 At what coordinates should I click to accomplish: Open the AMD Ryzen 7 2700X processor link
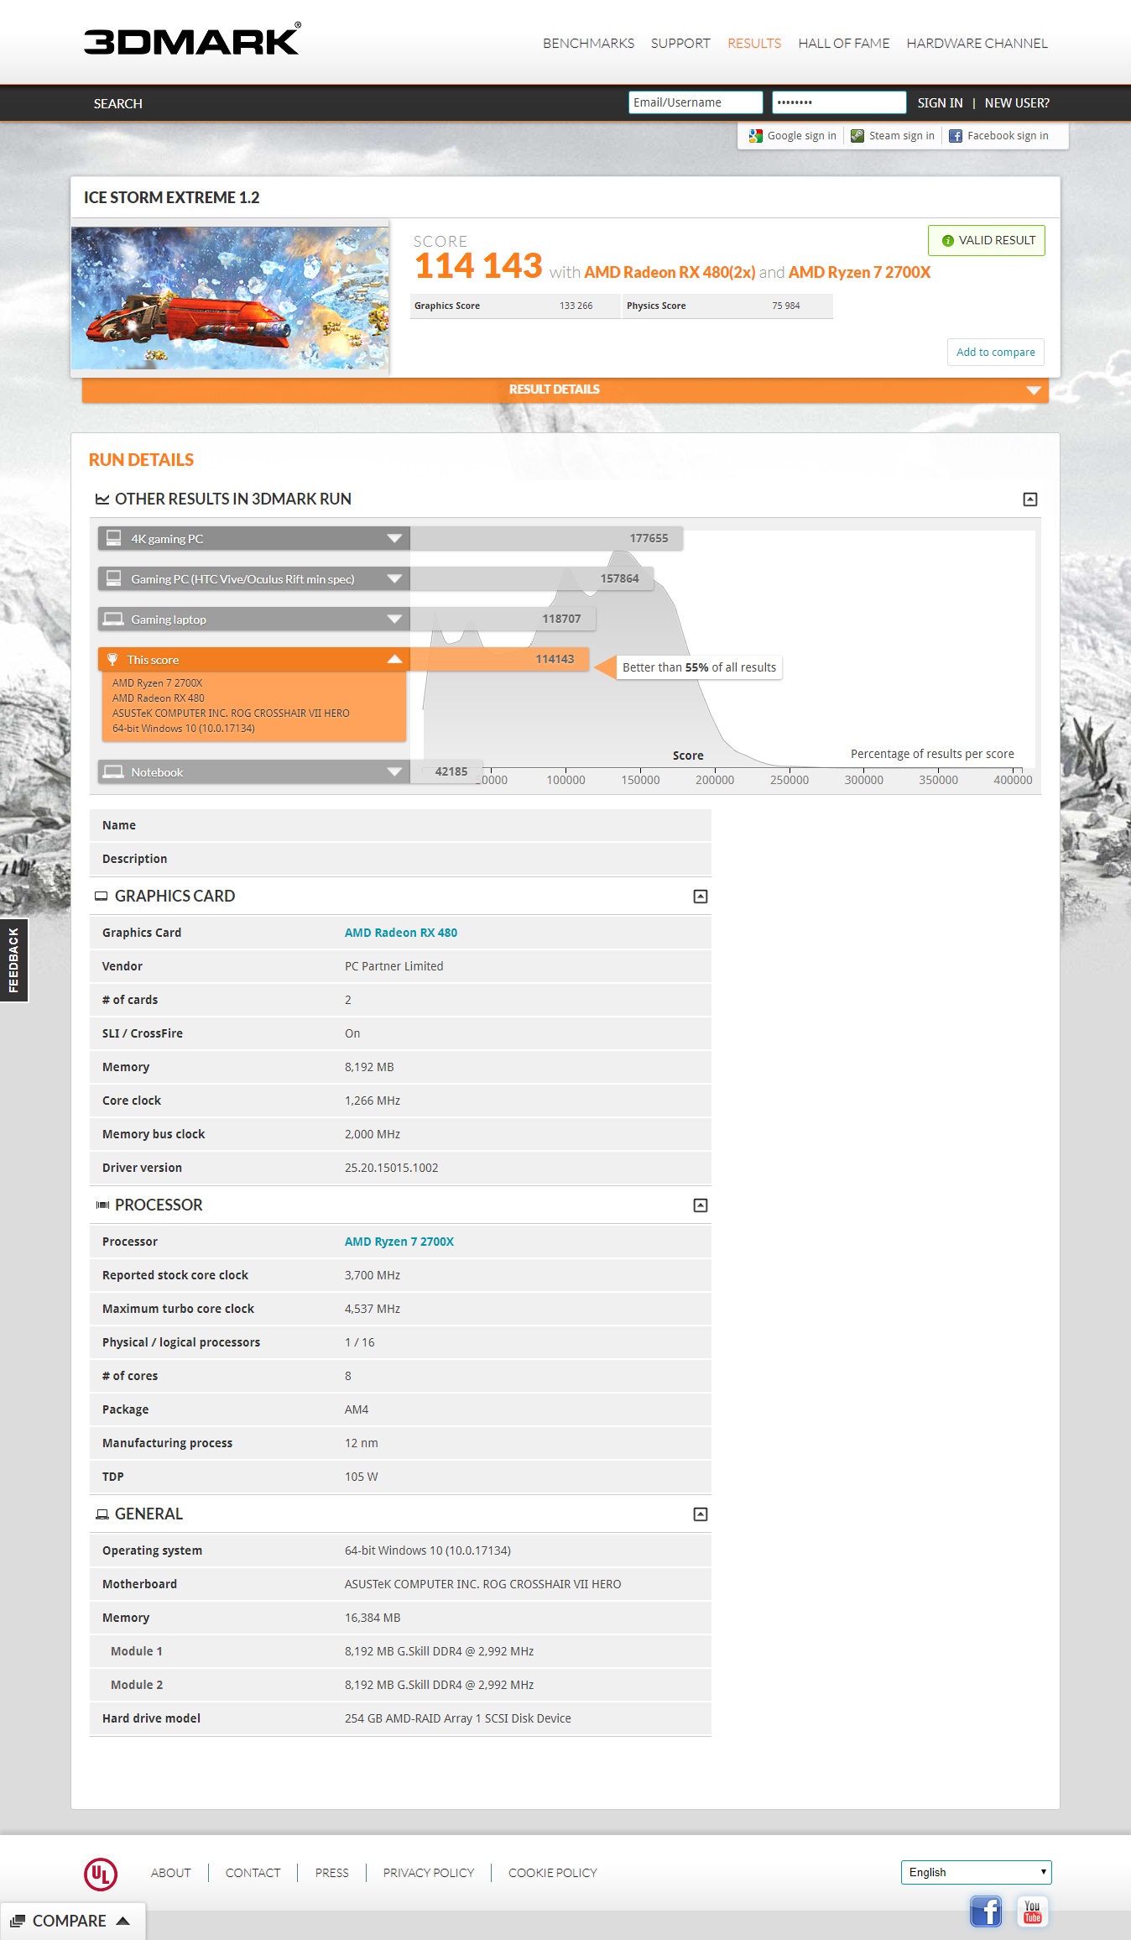click(399, 1242)
